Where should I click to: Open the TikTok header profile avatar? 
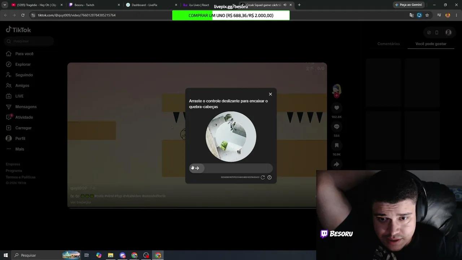[x=448, y=32]
